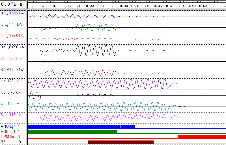Click the 0.42 mark on time ruler
Screen dimensions: 226x145
[x=147, y=6]
